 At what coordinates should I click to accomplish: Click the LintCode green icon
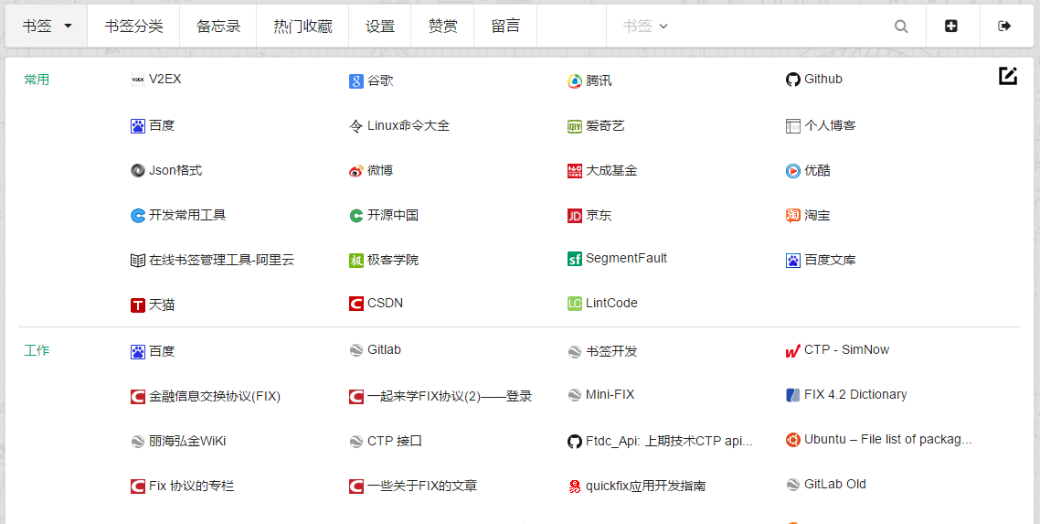click(x=574, y=304)
